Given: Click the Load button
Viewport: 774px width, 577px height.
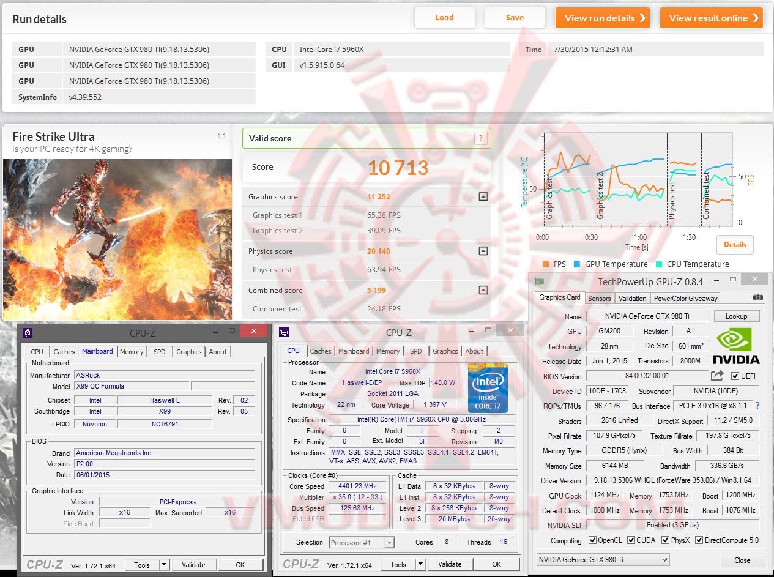Looking at the screenshot, I should 444,18.
